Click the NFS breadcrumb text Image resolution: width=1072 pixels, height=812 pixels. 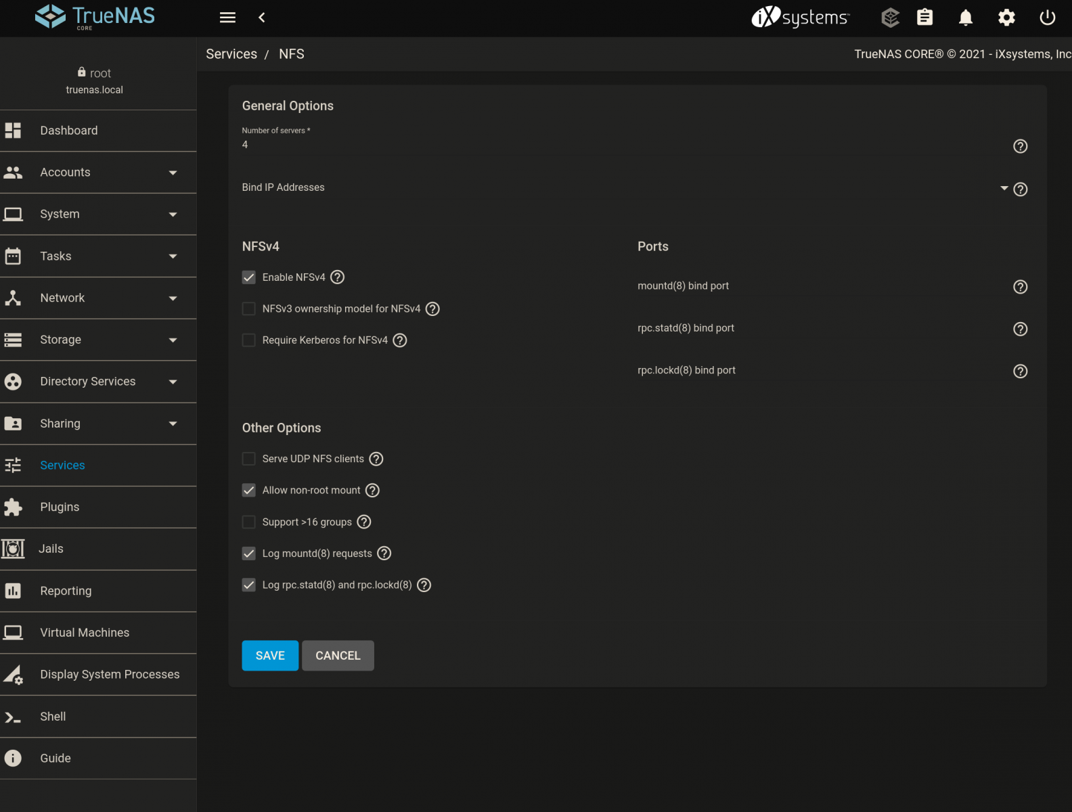coord(292,54)
